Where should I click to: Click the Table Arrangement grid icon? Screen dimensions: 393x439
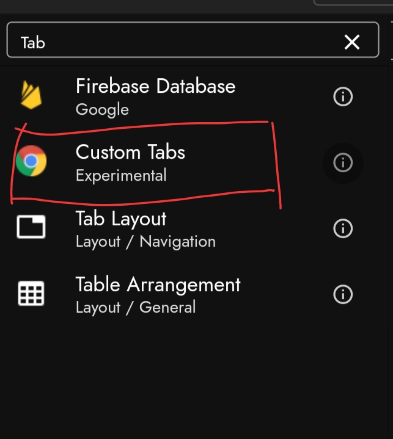tap(31, 294)
